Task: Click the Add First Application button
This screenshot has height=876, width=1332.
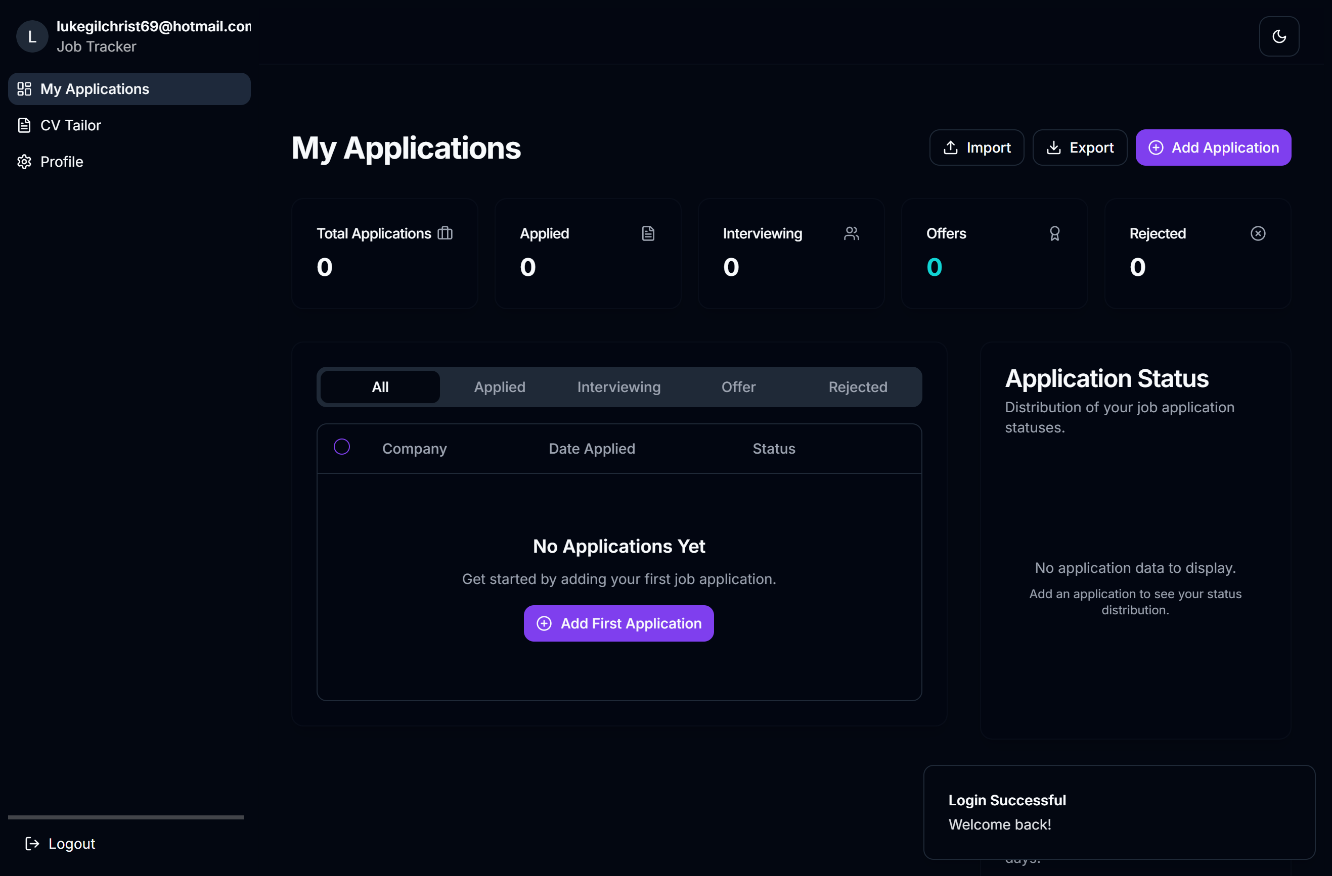Action: [x=618, y=623]
